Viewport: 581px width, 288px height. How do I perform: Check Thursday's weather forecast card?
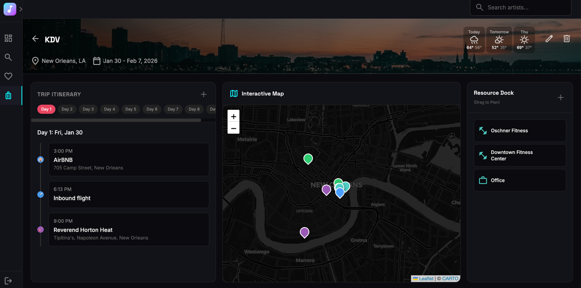(x=524, y=39)
